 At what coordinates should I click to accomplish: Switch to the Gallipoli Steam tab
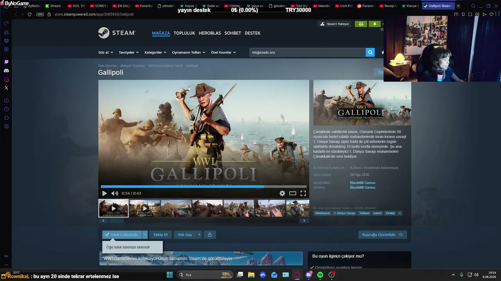[x=438, y=6]
